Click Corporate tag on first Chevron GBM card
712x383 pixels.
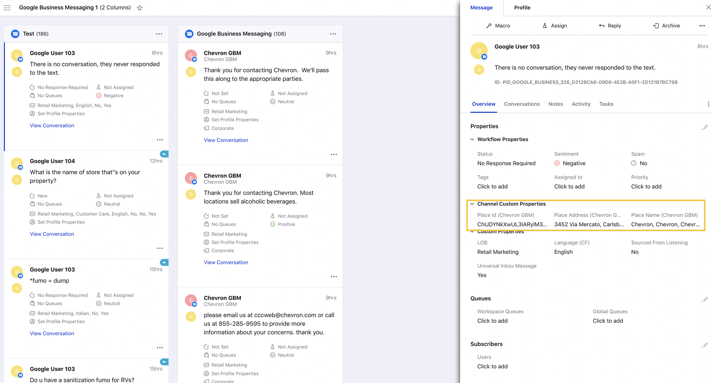223,128
